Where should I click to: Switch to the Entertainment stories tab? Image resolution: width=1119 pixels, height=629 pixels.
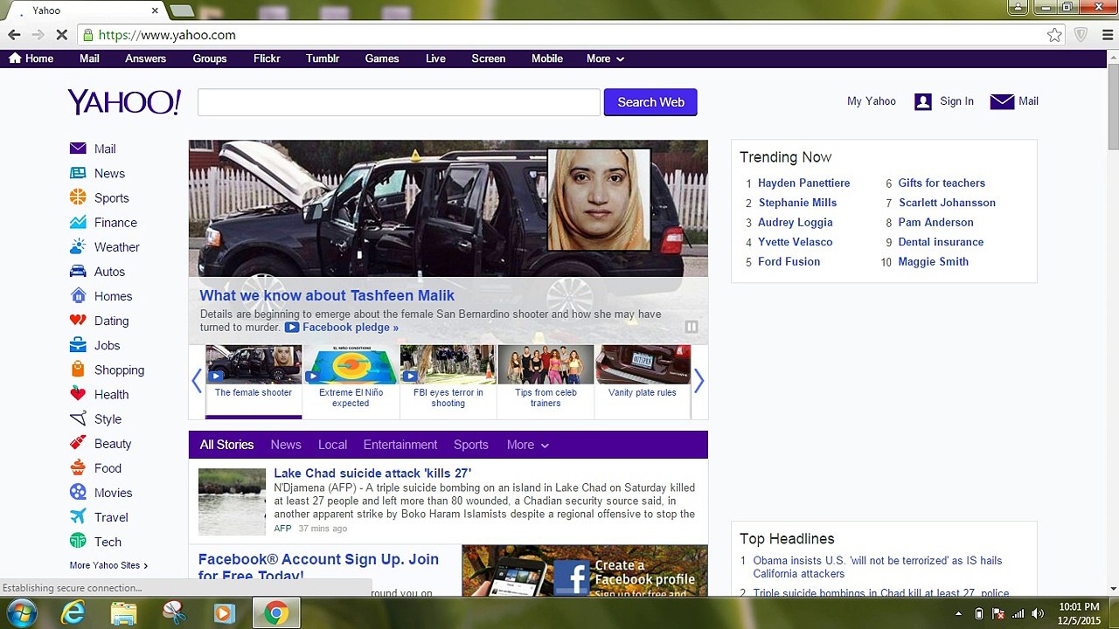(400, 445)
